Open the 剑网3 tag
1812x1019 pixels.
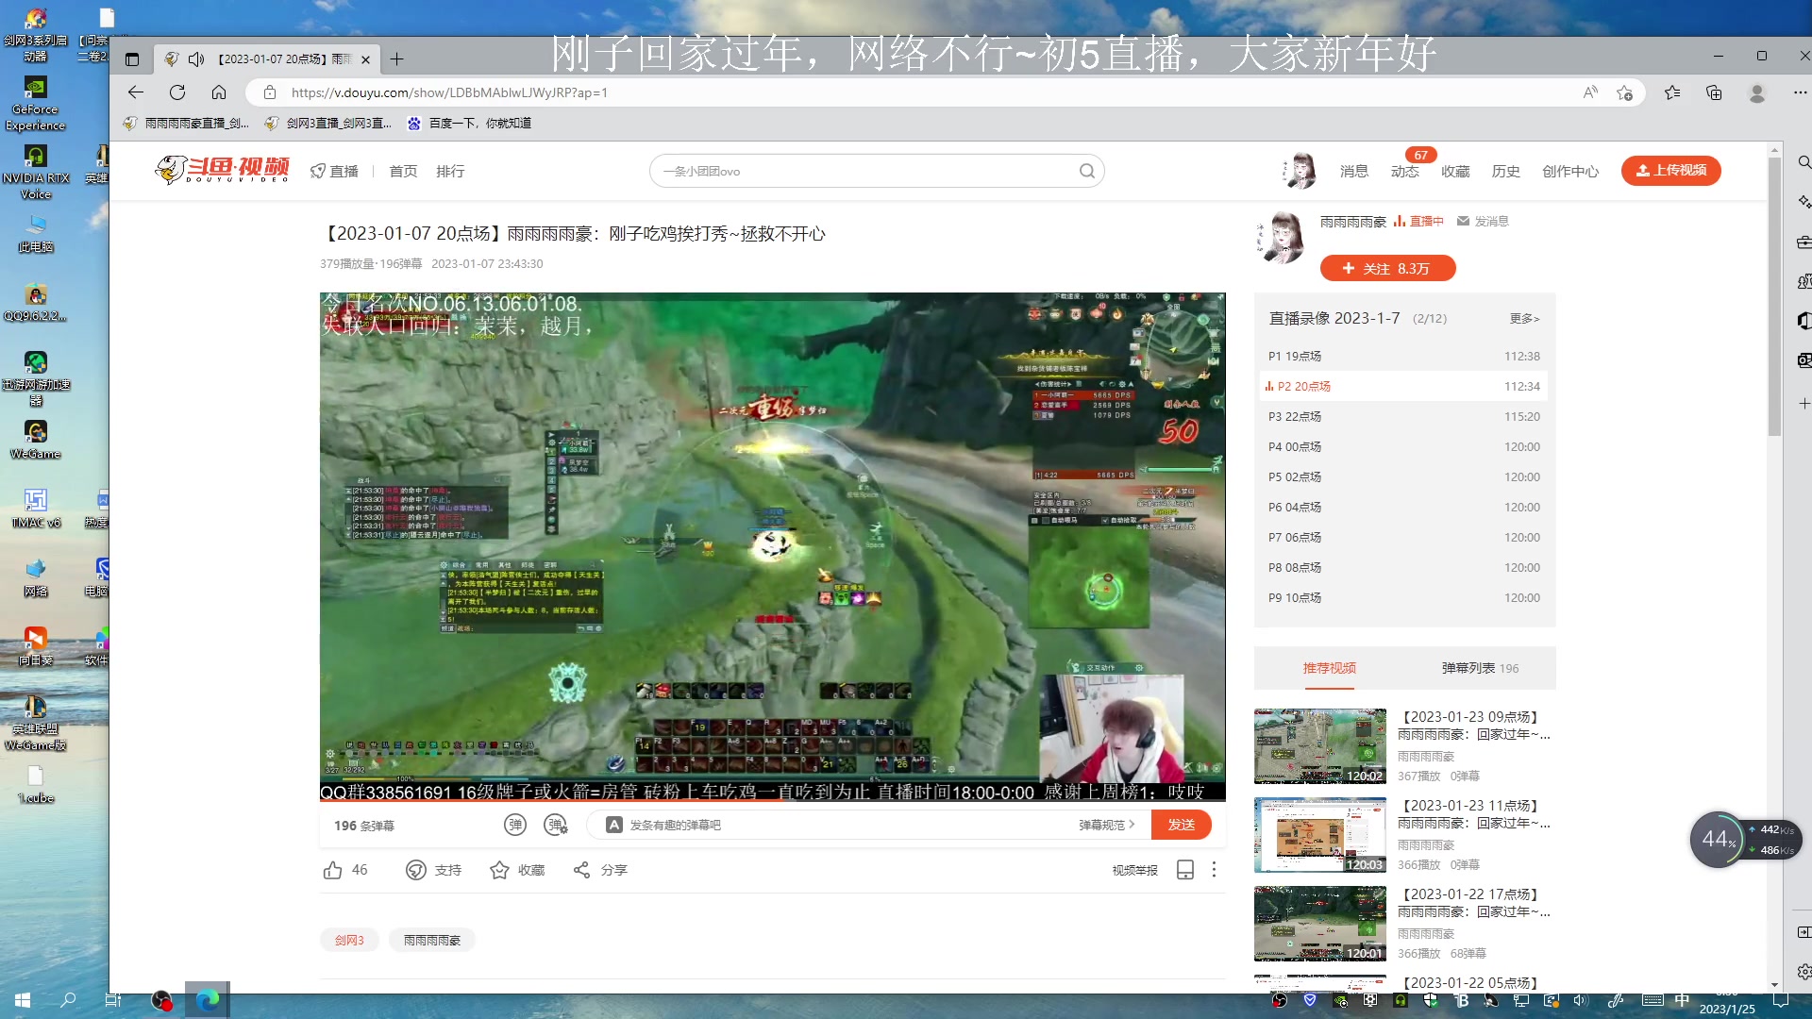(349, 941)
